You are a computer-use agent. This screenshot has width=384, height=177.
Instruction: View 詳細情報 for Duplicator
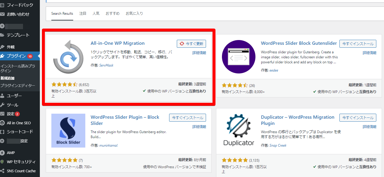[370, 127]
